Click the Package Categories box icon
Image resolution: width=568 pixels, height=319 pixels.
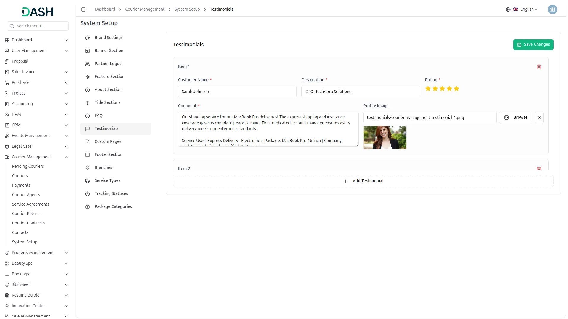point(88,207)
